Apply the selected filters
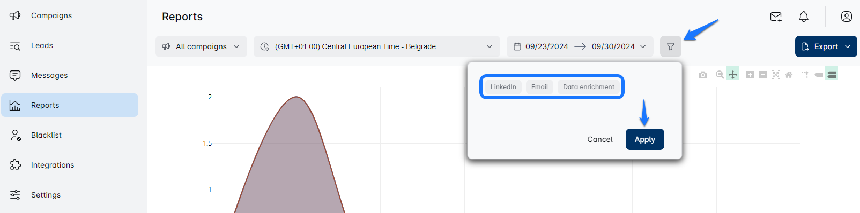The width and height of the screenshot is (860, 213). coord(645,139)
